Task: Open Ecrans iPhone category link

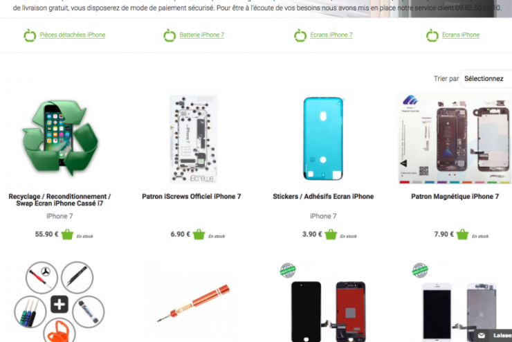Action: (x=461, y=35)
